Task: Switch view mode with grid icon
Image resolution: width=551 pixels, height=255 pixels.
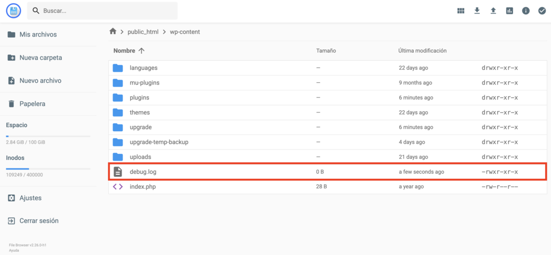Action: [461, 11]
